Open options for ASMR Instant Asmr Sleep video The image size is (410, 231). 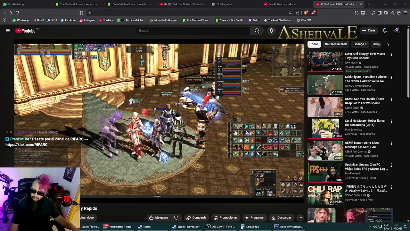point(391,143)
